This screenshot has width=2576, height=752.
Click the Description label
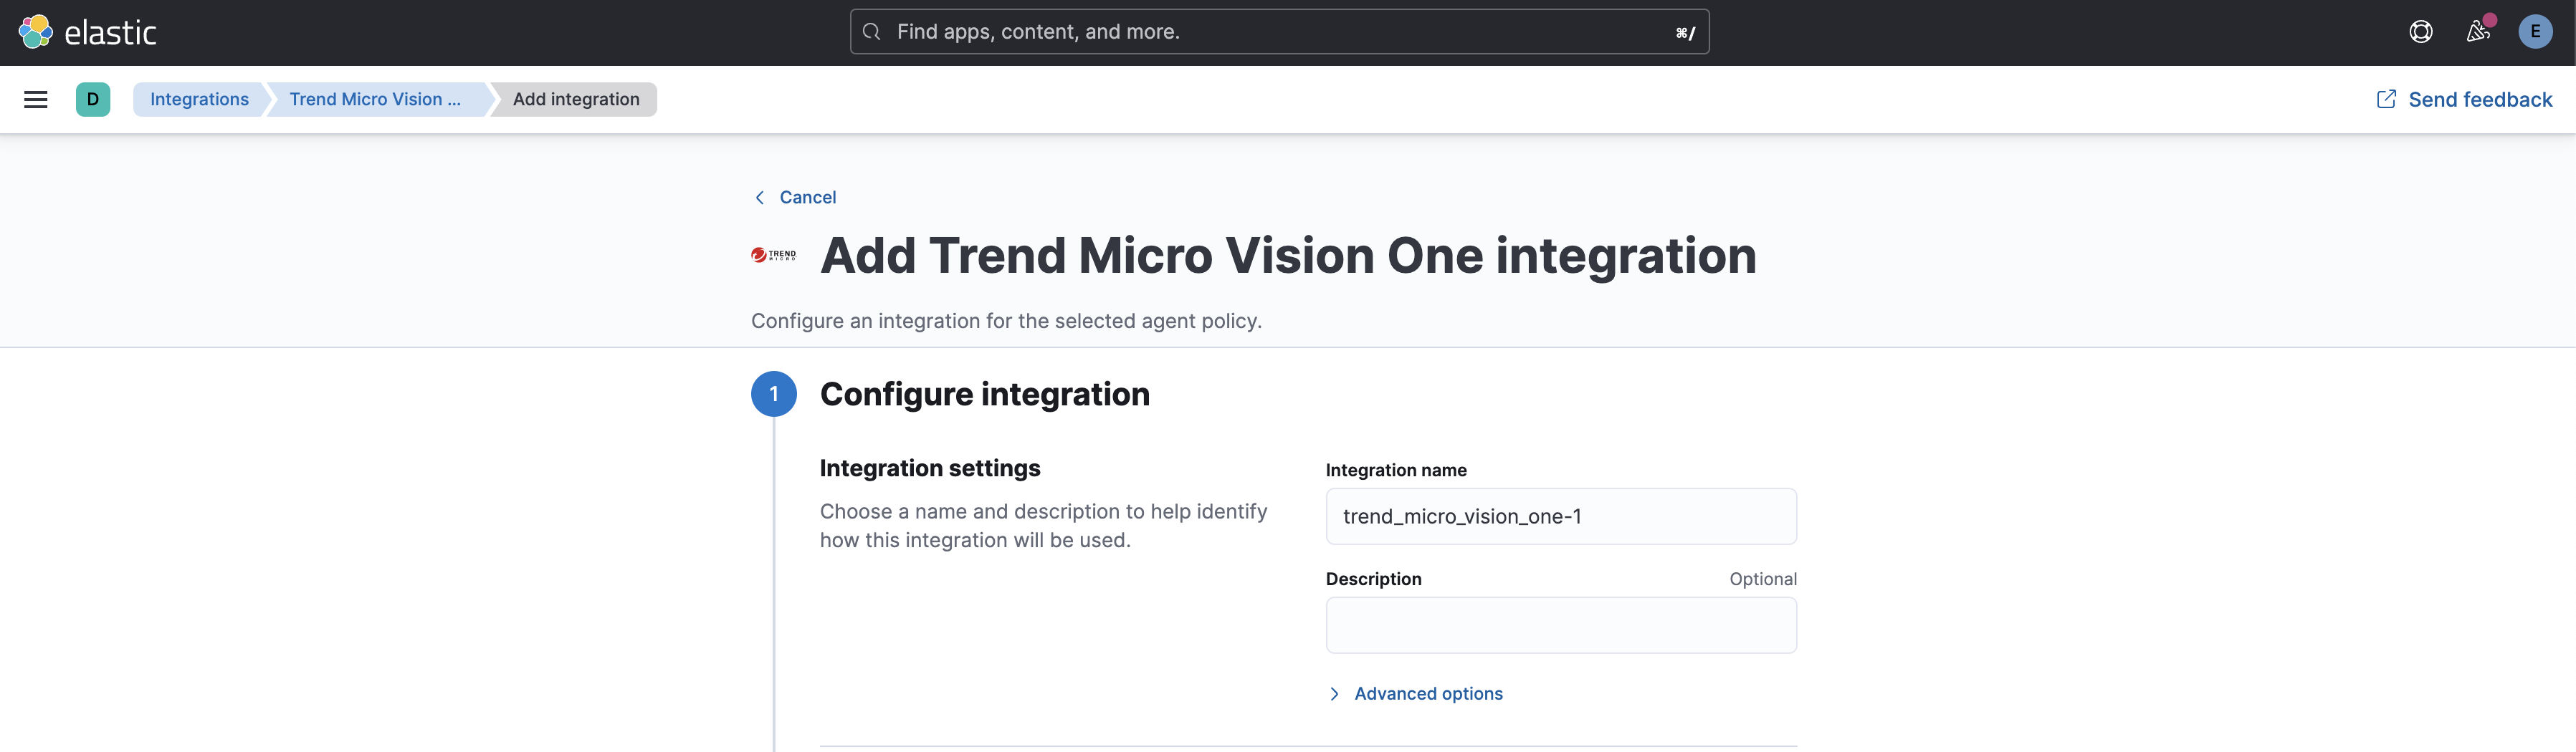click(x=1373, y=579)
